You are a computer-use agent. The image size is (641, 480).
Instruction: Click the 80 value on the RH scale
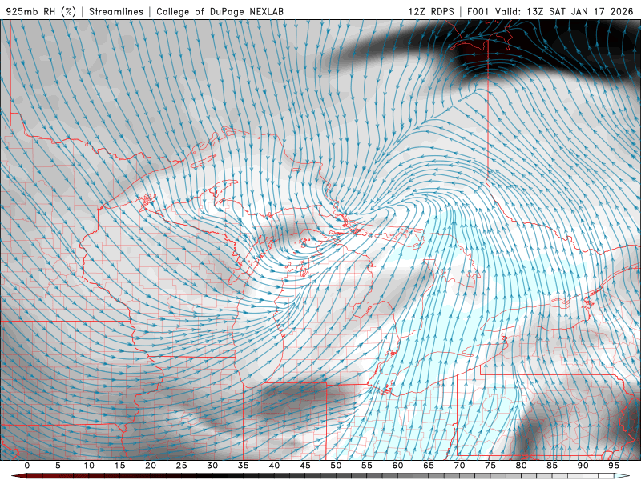click(x=521, y=466)
